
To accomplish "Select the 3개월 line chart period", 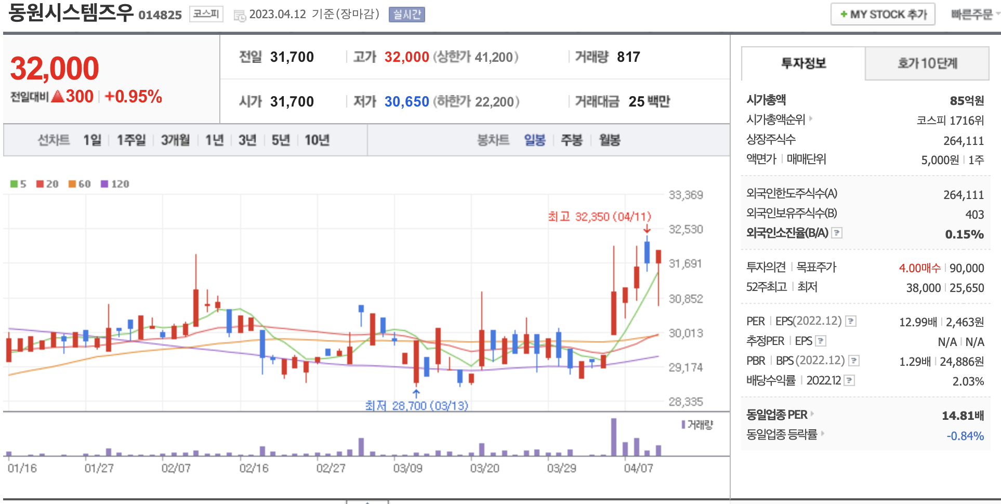I will [x=175, y=140].
